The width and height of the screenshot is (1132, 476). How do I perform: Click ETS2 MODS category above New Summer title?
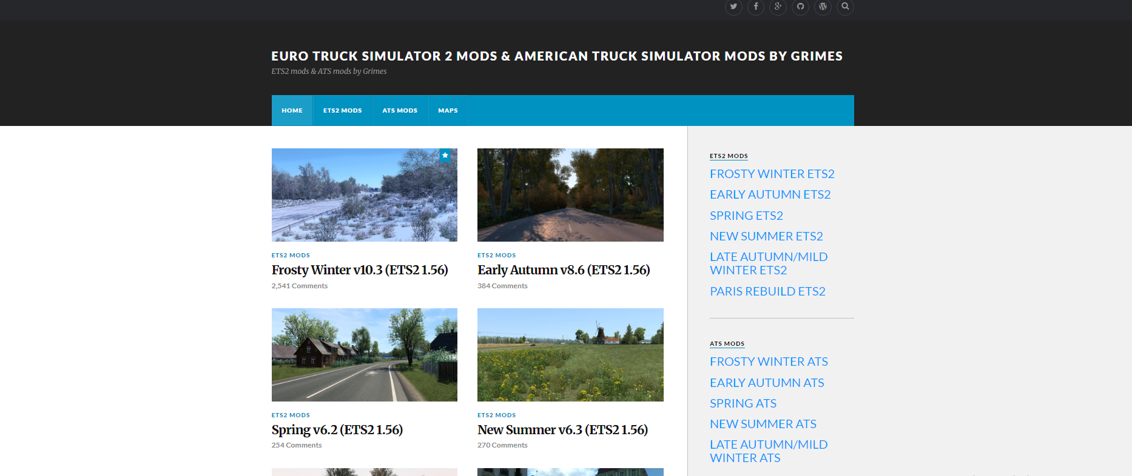click(496, 415)
